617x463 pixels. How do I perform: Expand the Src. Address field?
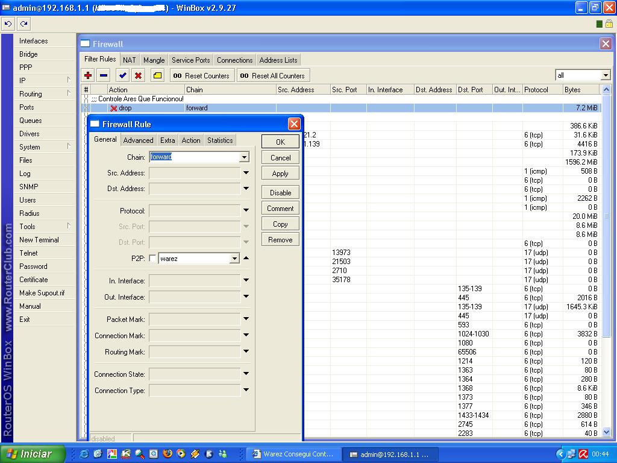pyautogui.click(x=246, y=172)
